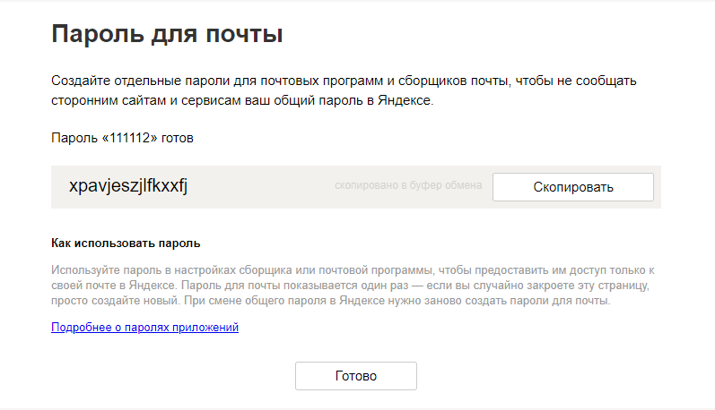The width and height of the screenshot is (715, 410).
Task: Click the word почты in the page title
Action: 244,35
